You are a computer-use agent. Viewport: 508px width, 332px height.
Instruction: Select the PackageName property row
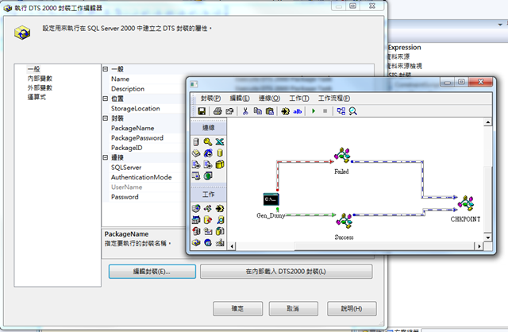pos(144,128)
